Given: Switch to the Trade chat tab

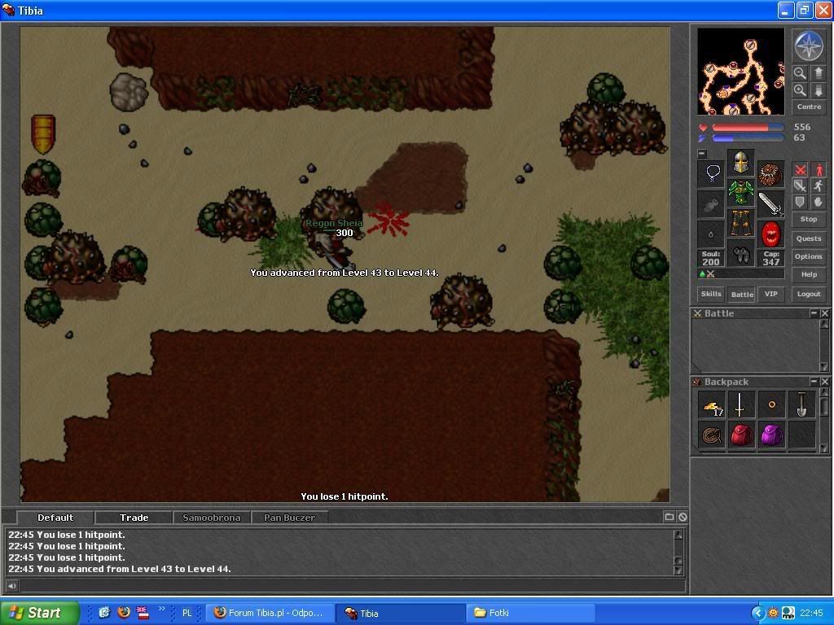Looking at the screenshot, I should click(x=134, y=518).
